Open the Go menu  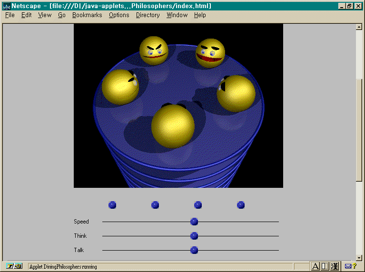[x=62, y=15]
